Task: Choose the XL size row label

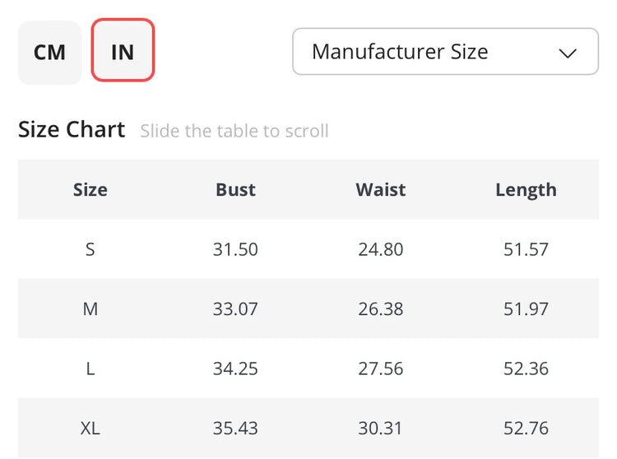Action: coord(90,429)
